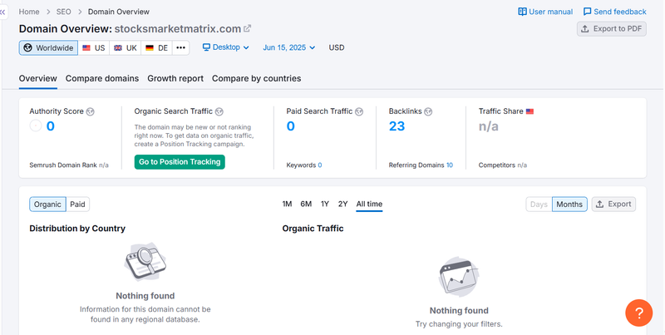Go to Home breadcrumb
The height and width of the screenshot is (335, 665).
pyautogui.click(x=29, y=12)
